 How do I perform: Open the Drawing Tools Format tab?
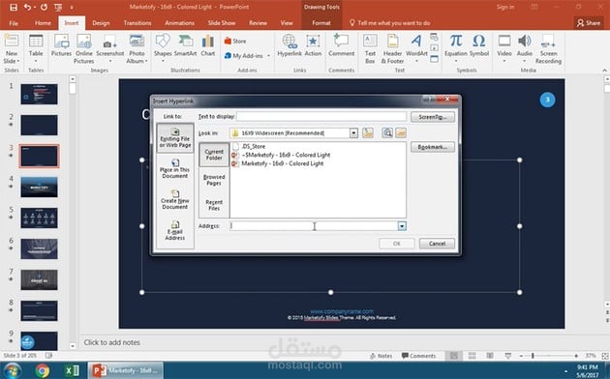pyautogui.click(x=321, y=23)
